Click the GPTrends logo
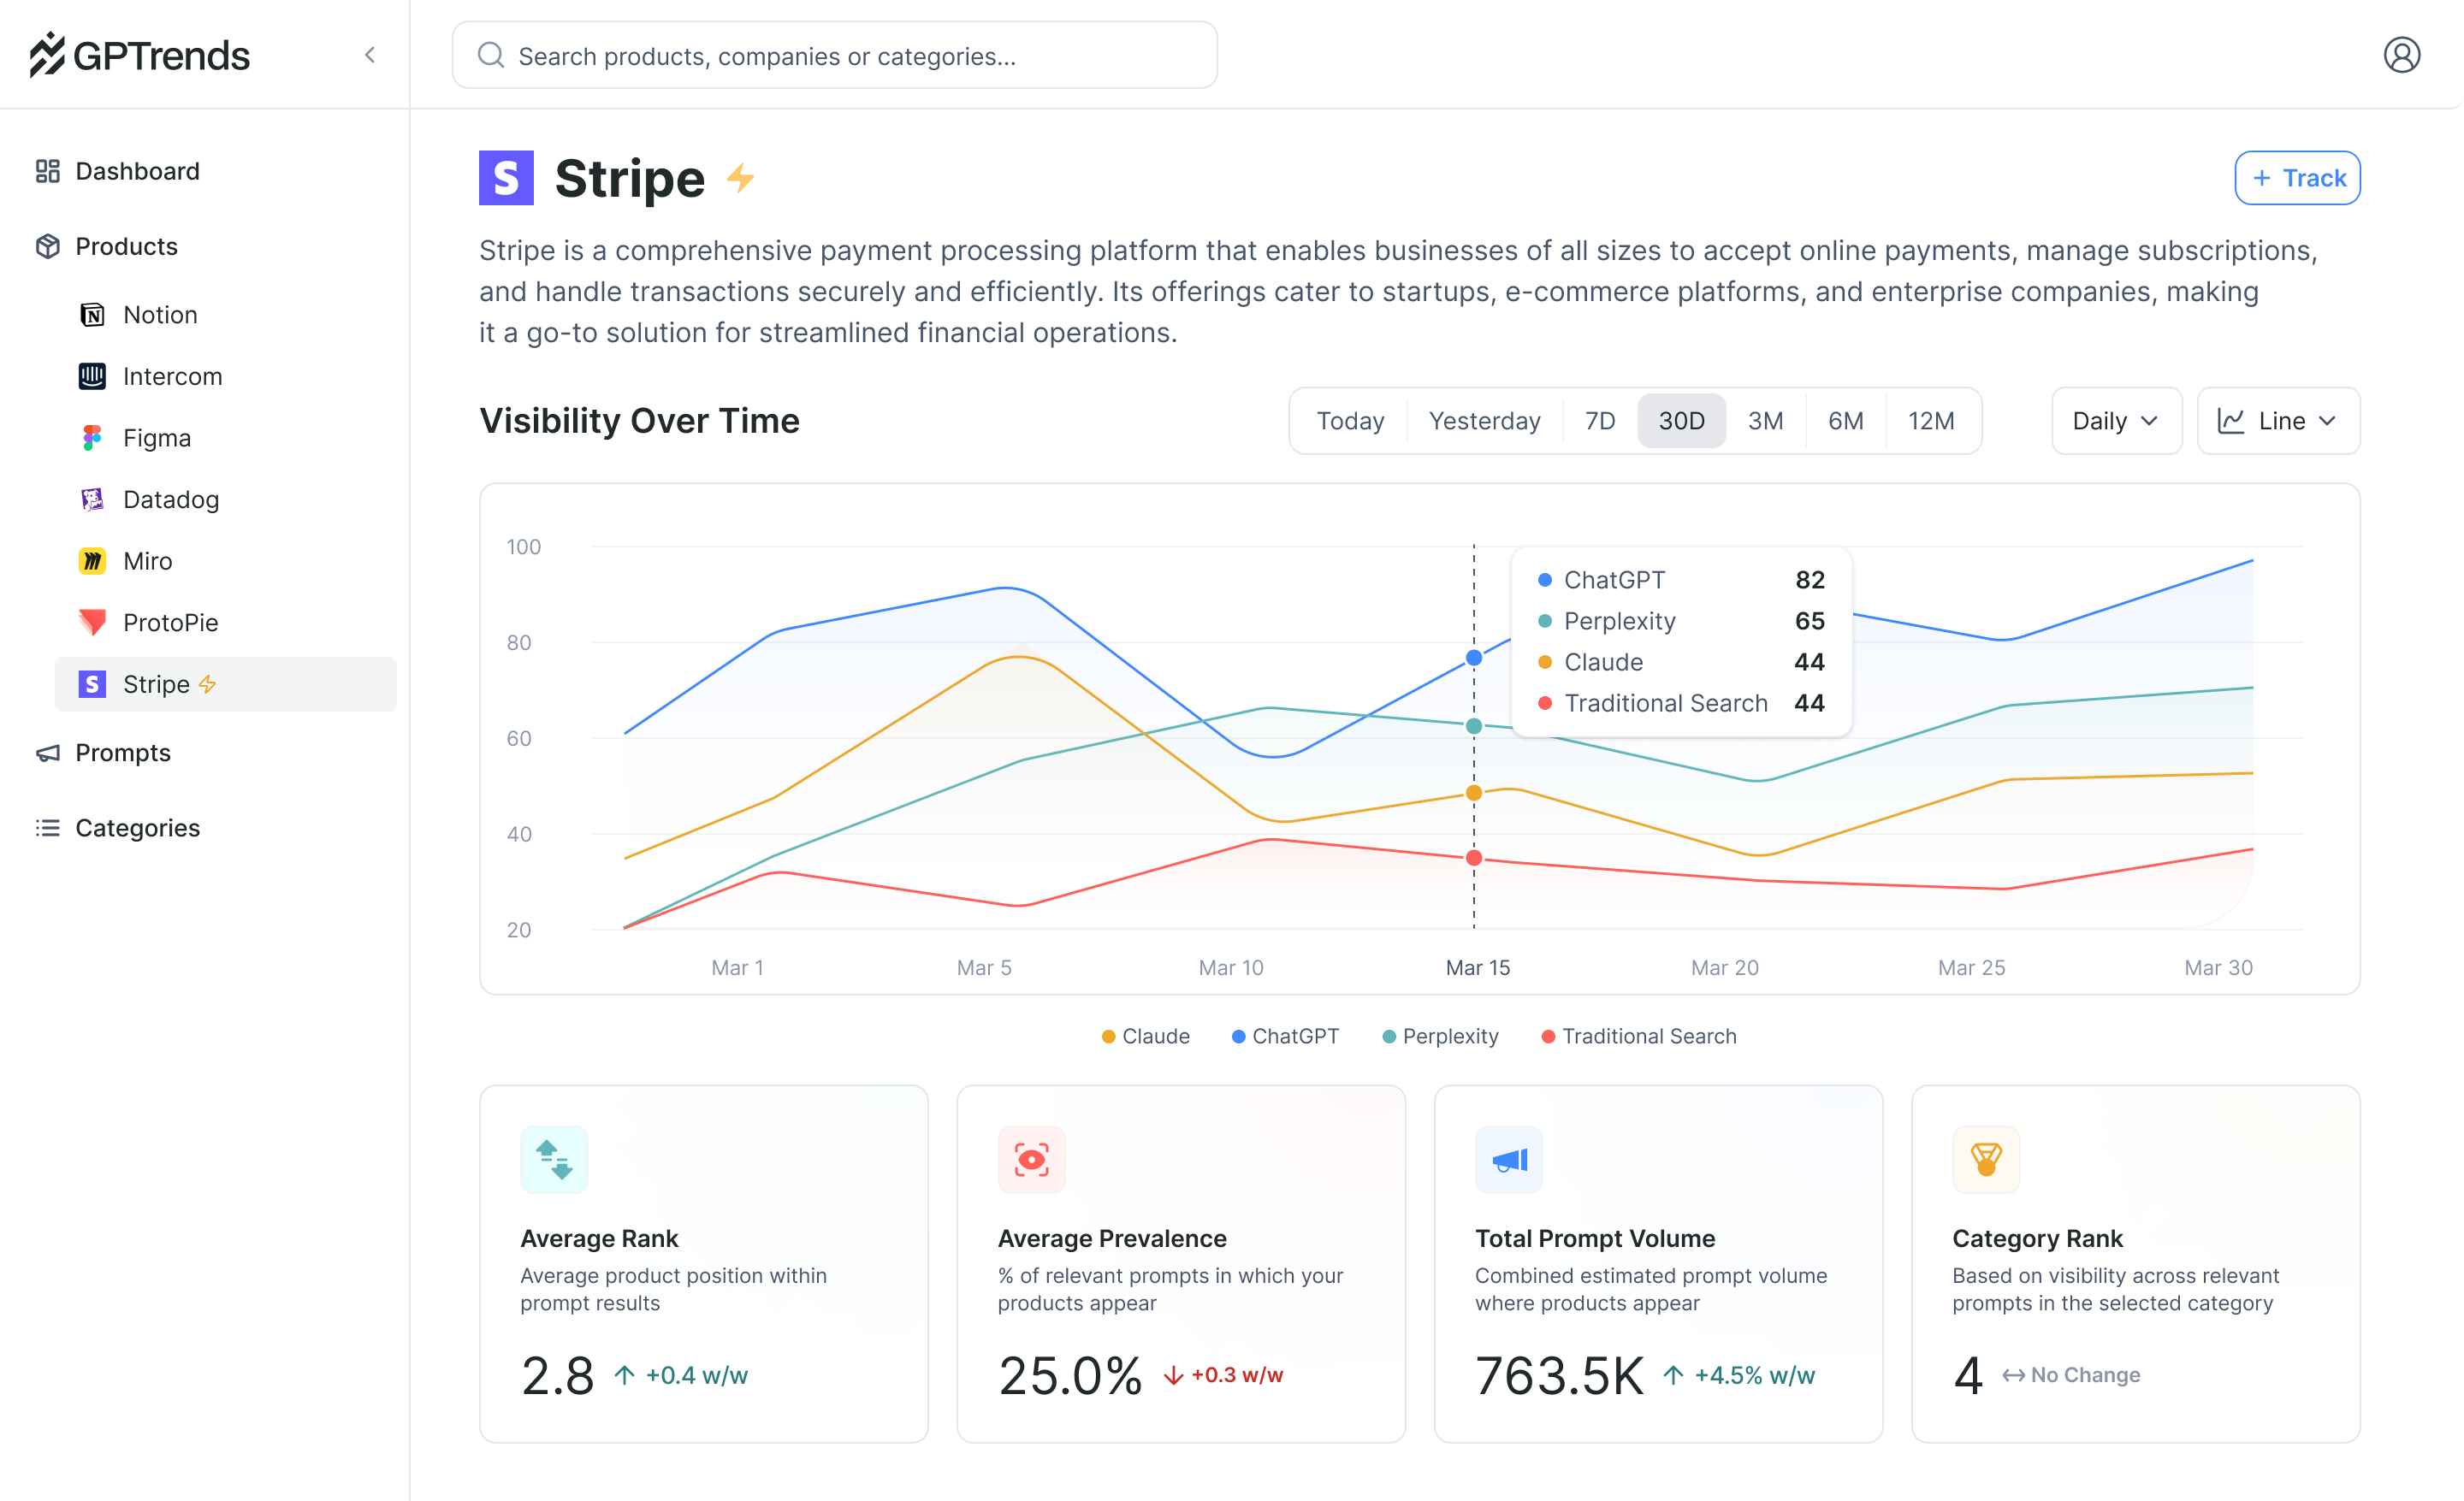 (139, 55)
